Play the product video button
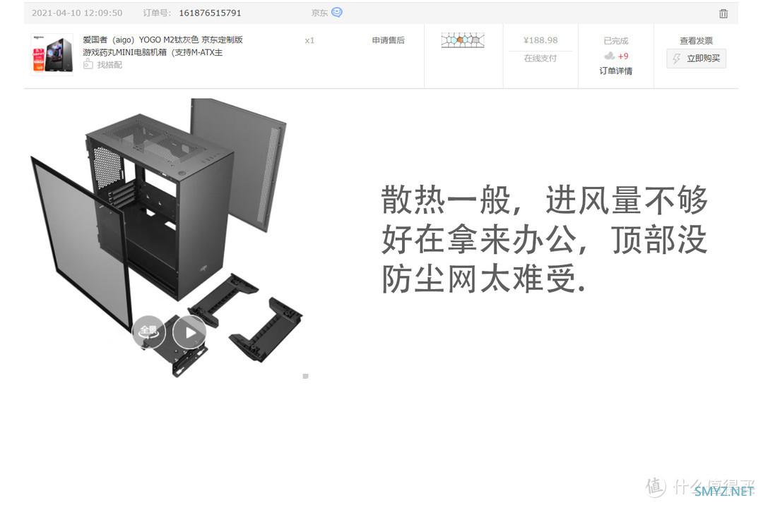This screenshot has height=505, width=763. pyautogui.click(x=190, y=332)
